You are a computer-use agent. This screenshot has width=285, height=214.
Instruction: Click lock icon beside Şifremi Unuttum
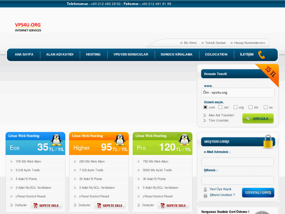pyautogui.click(x=205, y=196)
